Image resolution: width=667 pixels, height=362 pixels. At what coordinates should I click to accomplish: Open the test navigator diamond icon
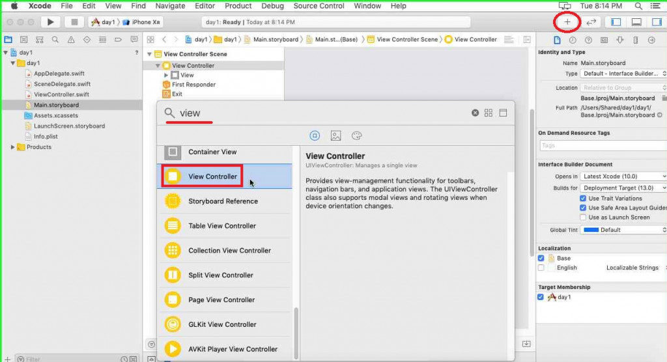[87, 40]
